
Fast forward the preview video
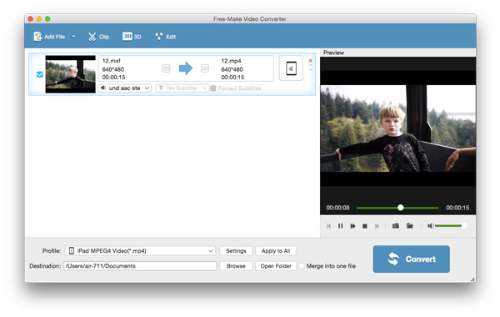point(352,226)
